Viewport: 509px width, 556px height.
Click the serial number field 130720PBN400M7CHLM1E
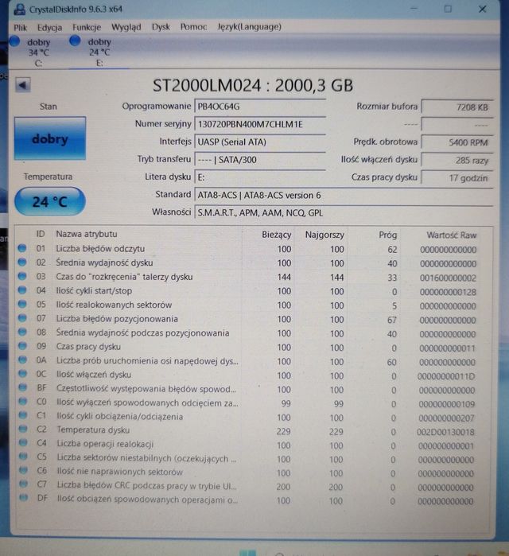click(260, 124)
